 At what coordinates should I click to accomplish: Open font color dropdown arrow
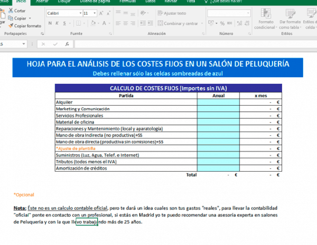point(109,23)
